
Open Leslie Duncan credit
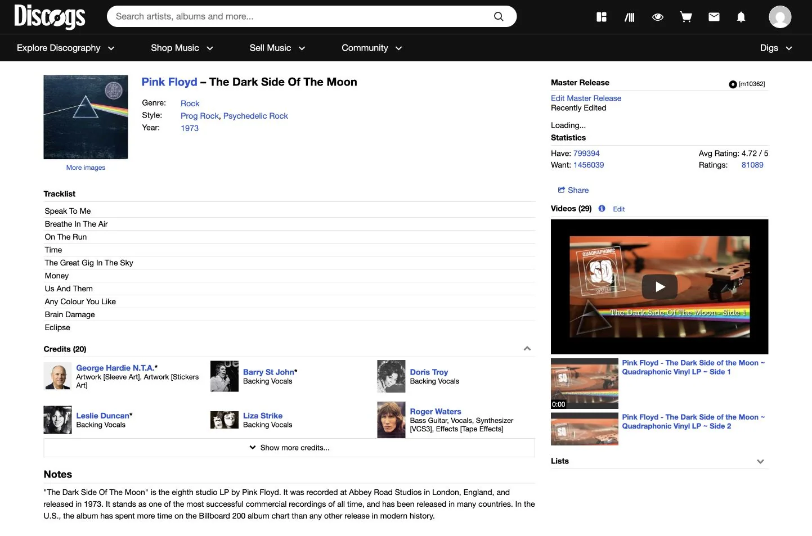(103, 416)
